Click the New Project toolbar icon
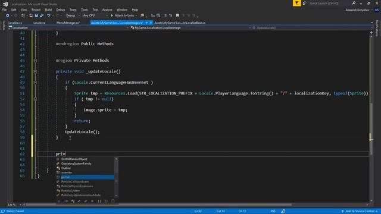Image resolution: width=381 pixels, height=214 pixels. tap(23, 15)
